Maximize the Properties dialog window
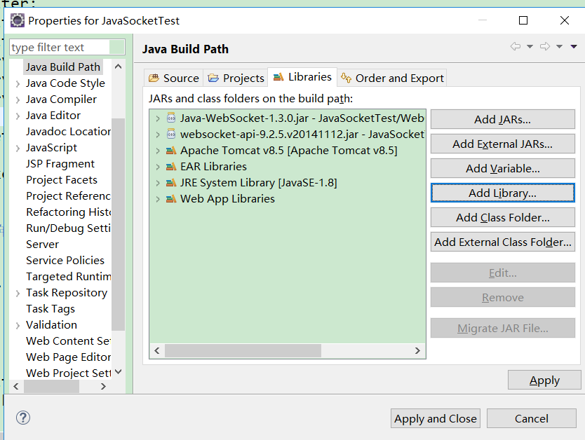This screenshot has width=585, height=440. [x=523, y=20]
